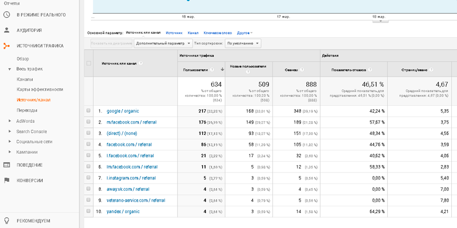457x228 pixels.
Task: Click the Conversions flag icon
Action: tap(6, 181)
